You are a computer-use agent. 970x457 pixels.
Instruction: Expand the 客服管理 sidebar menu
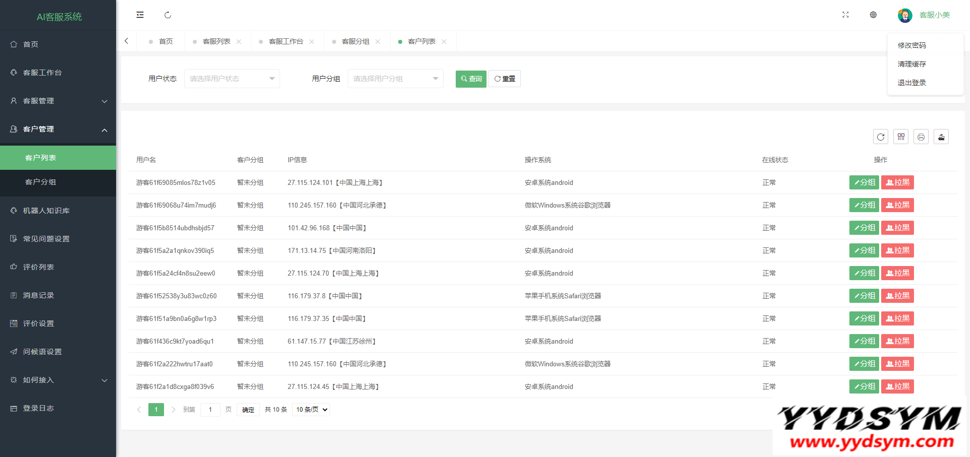(x=58, y=101)
